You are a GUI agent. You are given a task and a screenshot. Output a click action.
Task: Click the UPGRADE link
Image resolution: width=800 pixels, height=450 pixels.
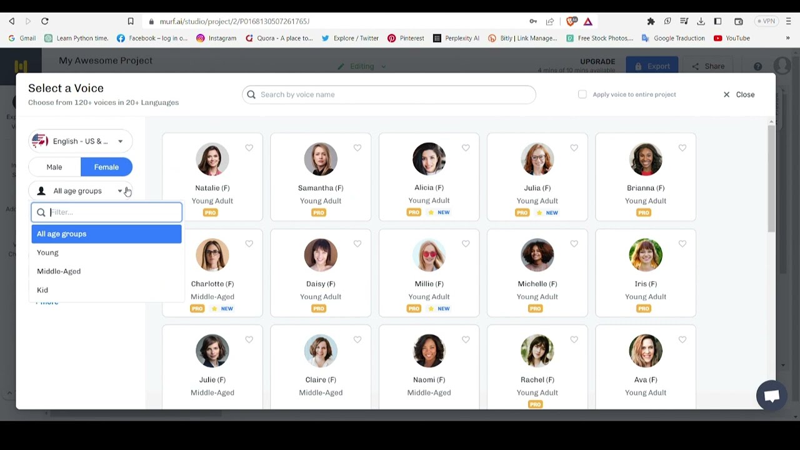point(597,61)
